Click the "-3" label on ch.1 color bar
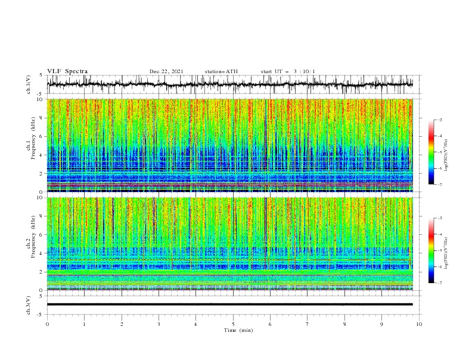The height and width of the screenshot is (364, 472). coord(439,120)
